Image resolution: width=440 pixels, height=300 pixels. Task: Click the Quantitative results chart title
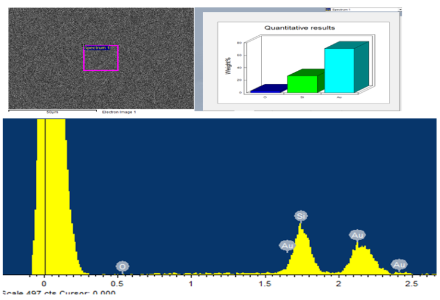[299, 27]
